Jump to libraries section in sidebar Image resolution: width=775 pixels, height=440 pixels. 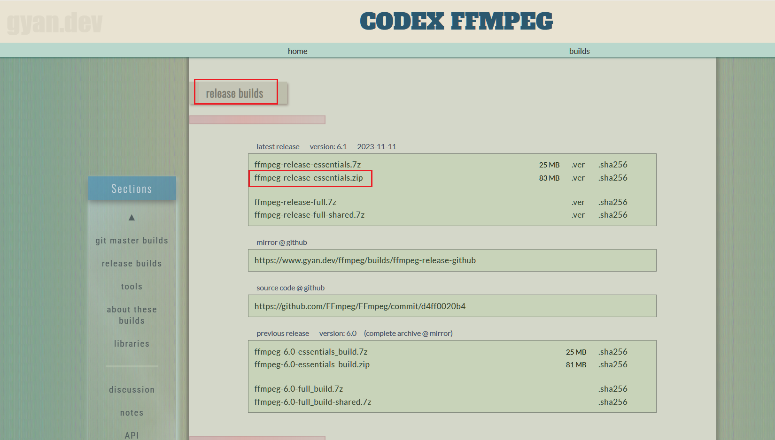(132, 344)
